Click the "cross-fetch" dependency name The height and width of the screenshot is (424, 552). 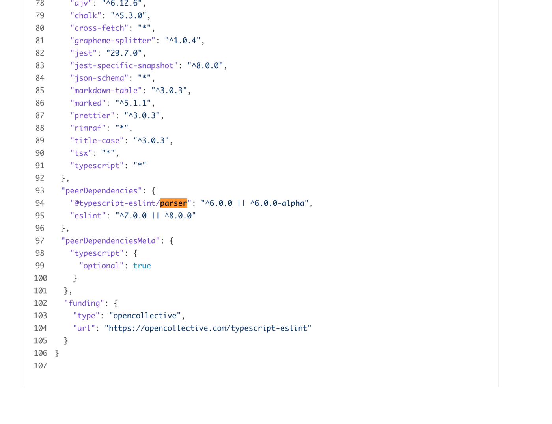[99, 28]
